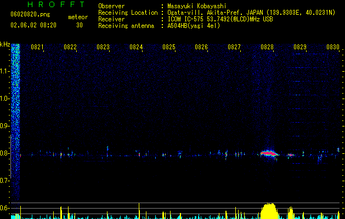Screen dimensions: 345x219
Task: Click the 0830 time marker
Action: [333, 47]
